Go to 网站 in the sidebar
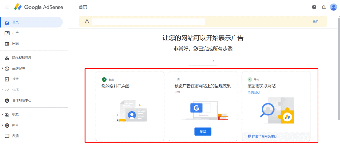340x144 pixels. coord(16,44)
